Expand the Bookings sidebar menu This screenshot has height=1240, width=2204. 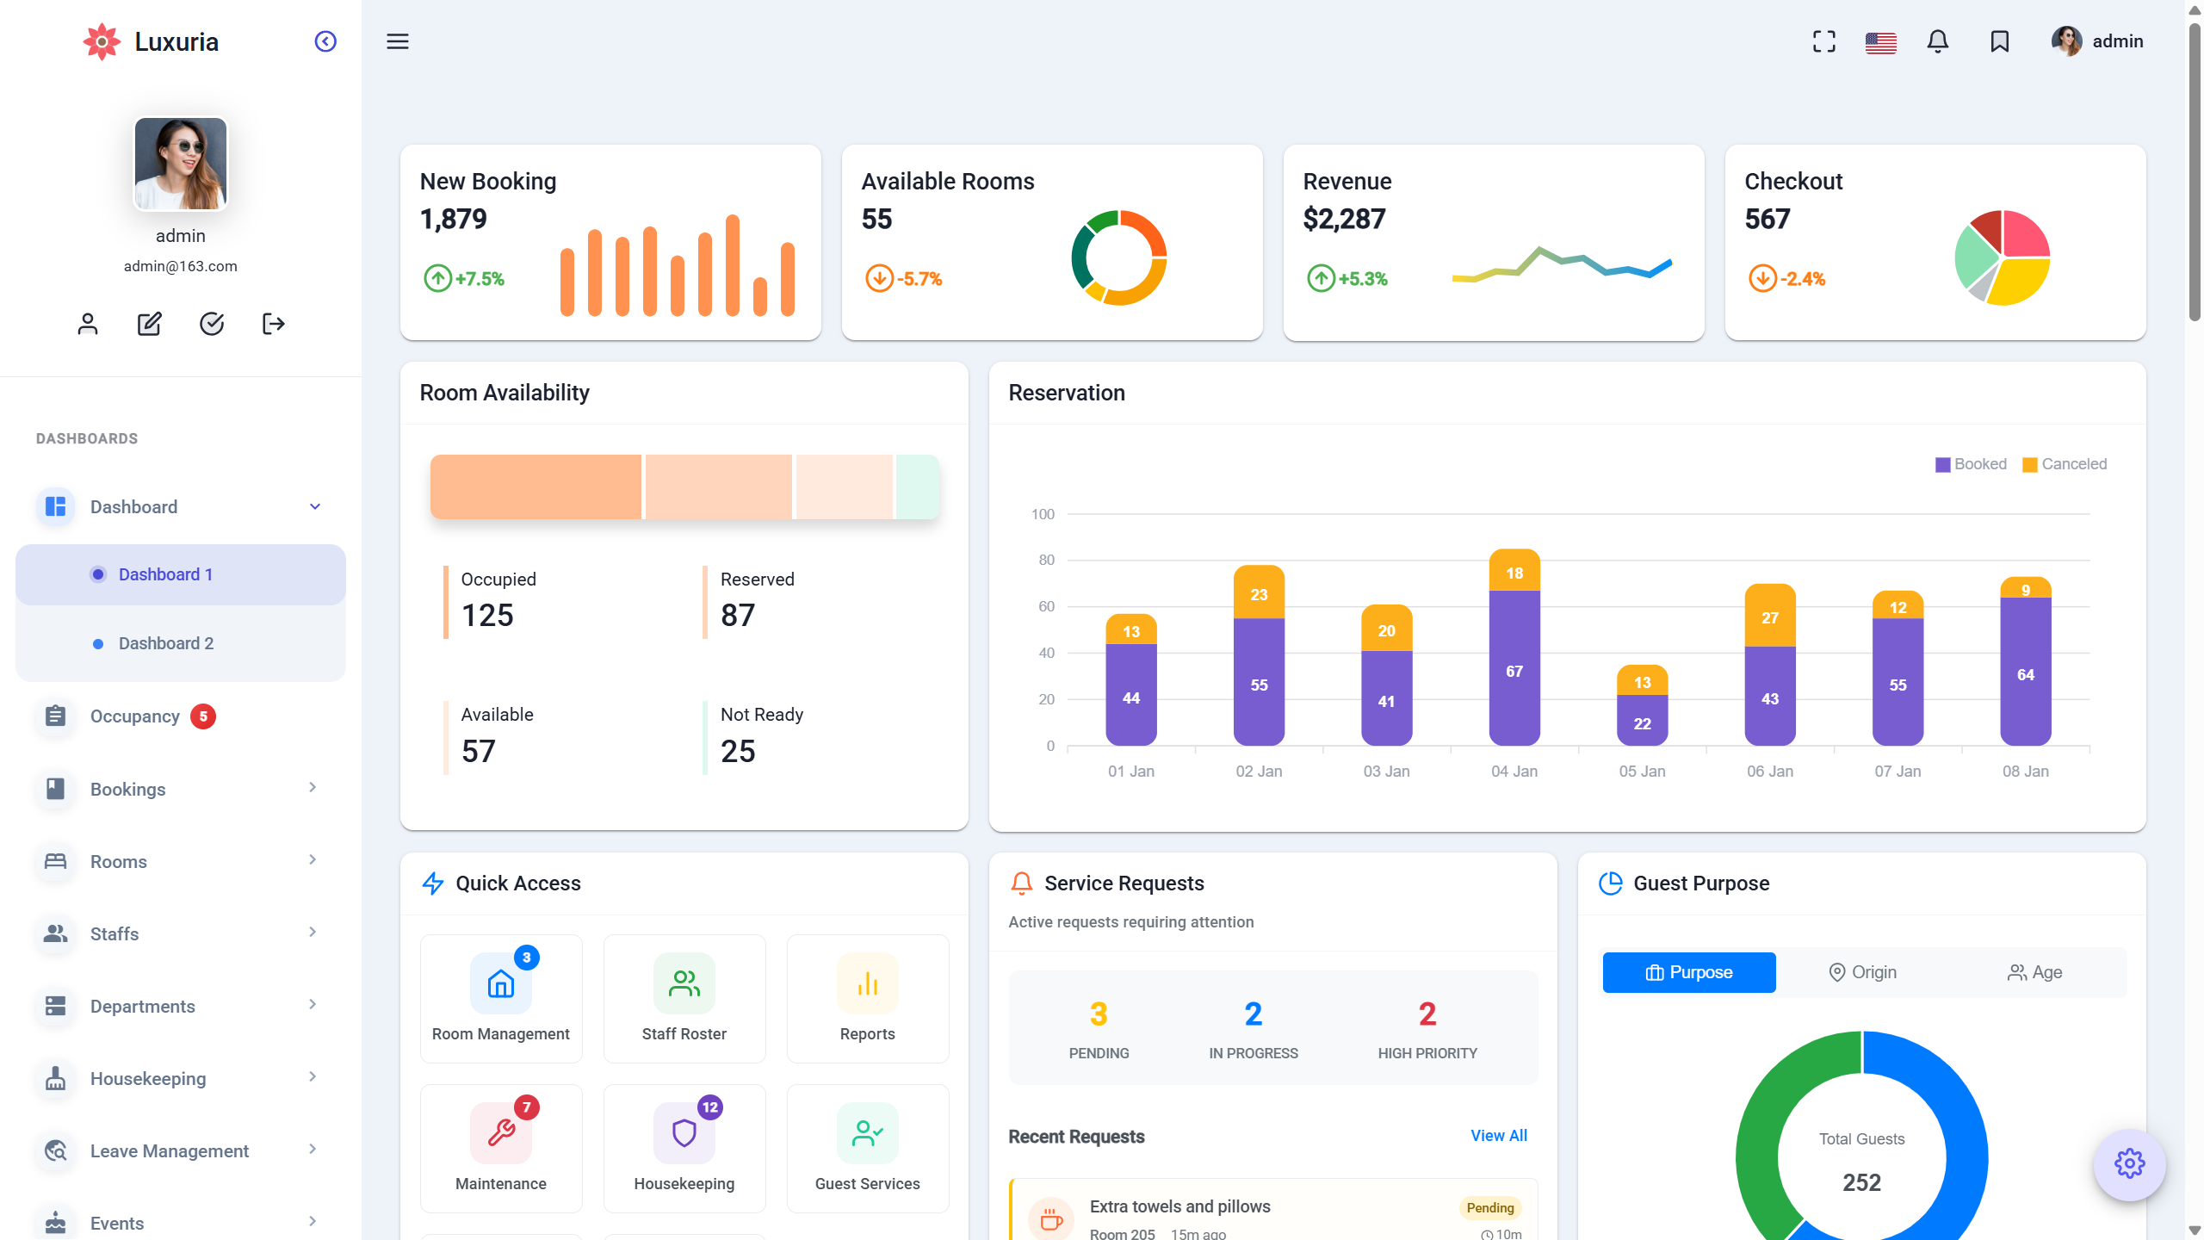(181, 789)
